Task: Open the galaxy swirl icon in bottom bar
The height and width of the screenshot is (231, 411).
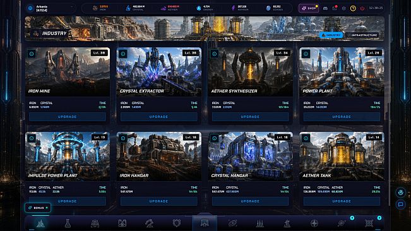Action: (x=232, y=223)
